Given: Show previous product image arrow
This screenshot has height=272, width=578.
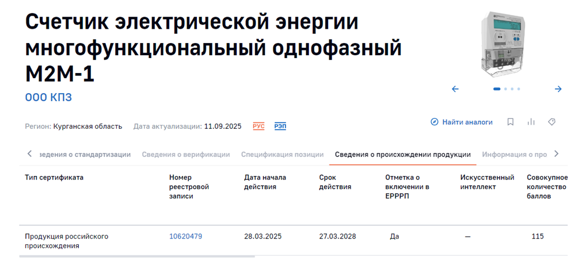Looking at the screenshot, I should tap(455, 89).
